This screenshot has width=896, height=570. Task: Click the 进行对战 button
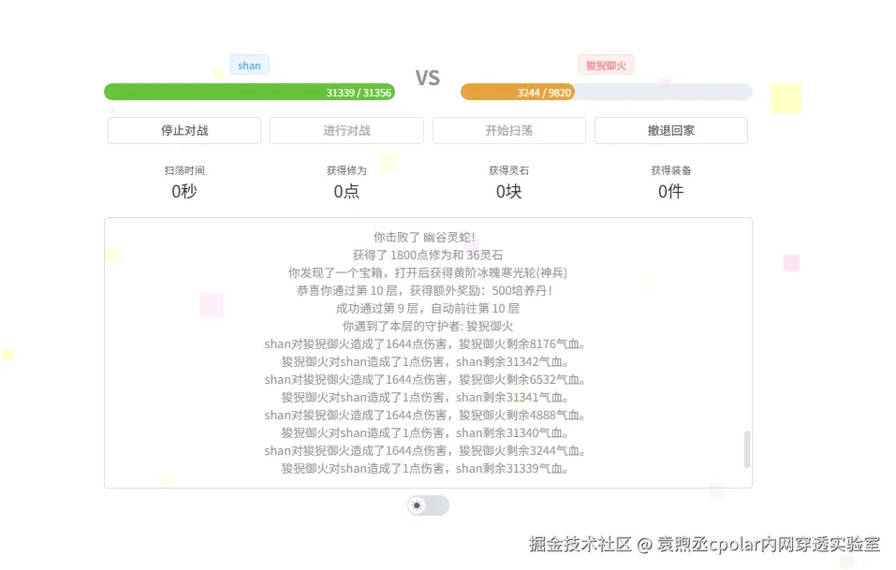[x=346, y=131]
